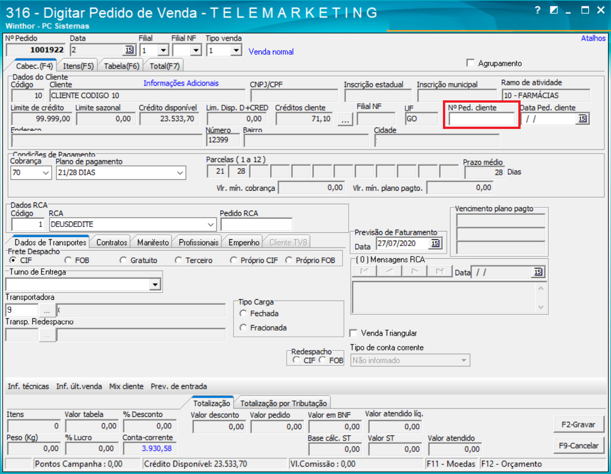The image size is (611, 474).
Task: Click the Número field showing 12399
Action: point(223,140)
